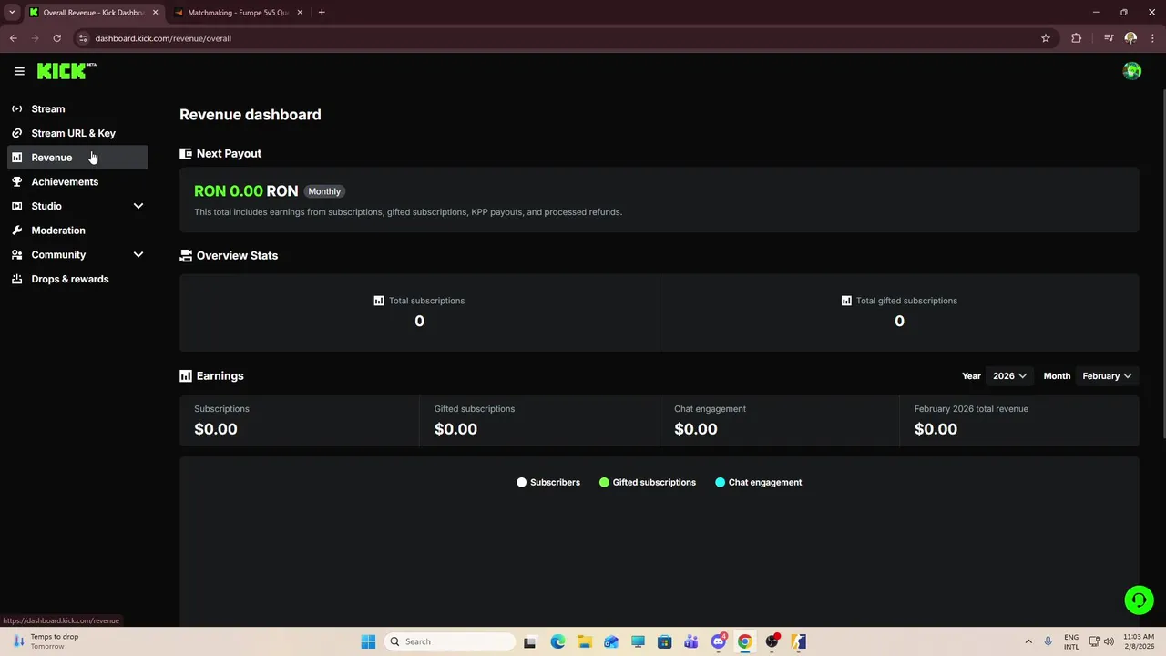The width and height of the screenshot is (1166, 656).
Task: Toggle Chat engagement chart legend
Action: (x=759, y=482)
